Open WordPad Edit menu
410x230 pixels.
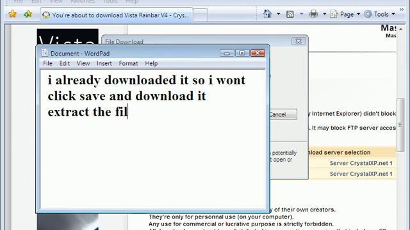pos(64,63)
